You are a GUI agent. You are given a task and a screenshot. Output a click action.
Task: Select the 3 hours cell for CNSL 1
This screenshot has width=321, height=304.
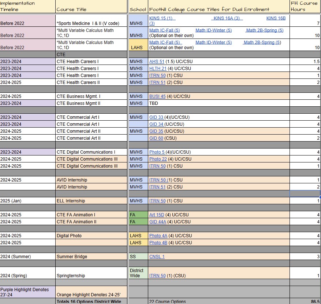[305, 257]
